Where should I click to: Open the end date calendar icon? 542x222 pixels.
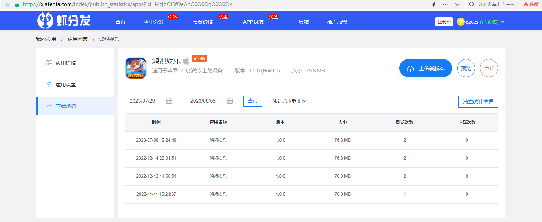coord(230,101)
